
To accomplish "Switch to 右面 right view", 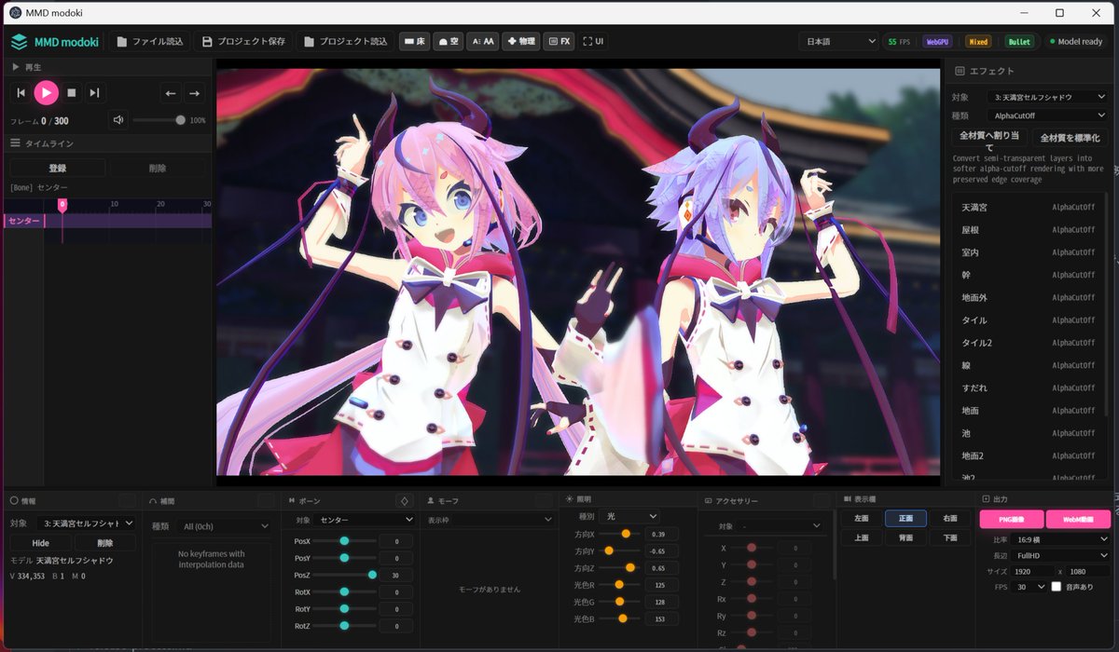I will (x=949, y=519).
